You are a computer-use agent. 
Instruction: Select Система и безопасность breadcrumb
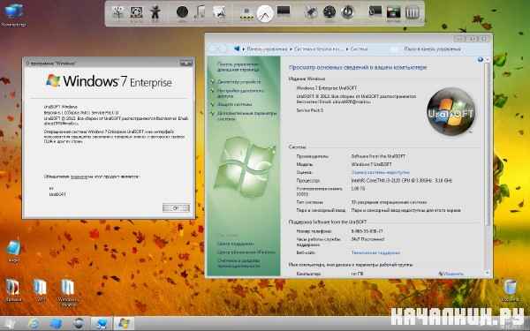pyautogui.click(x=318, y=49)
